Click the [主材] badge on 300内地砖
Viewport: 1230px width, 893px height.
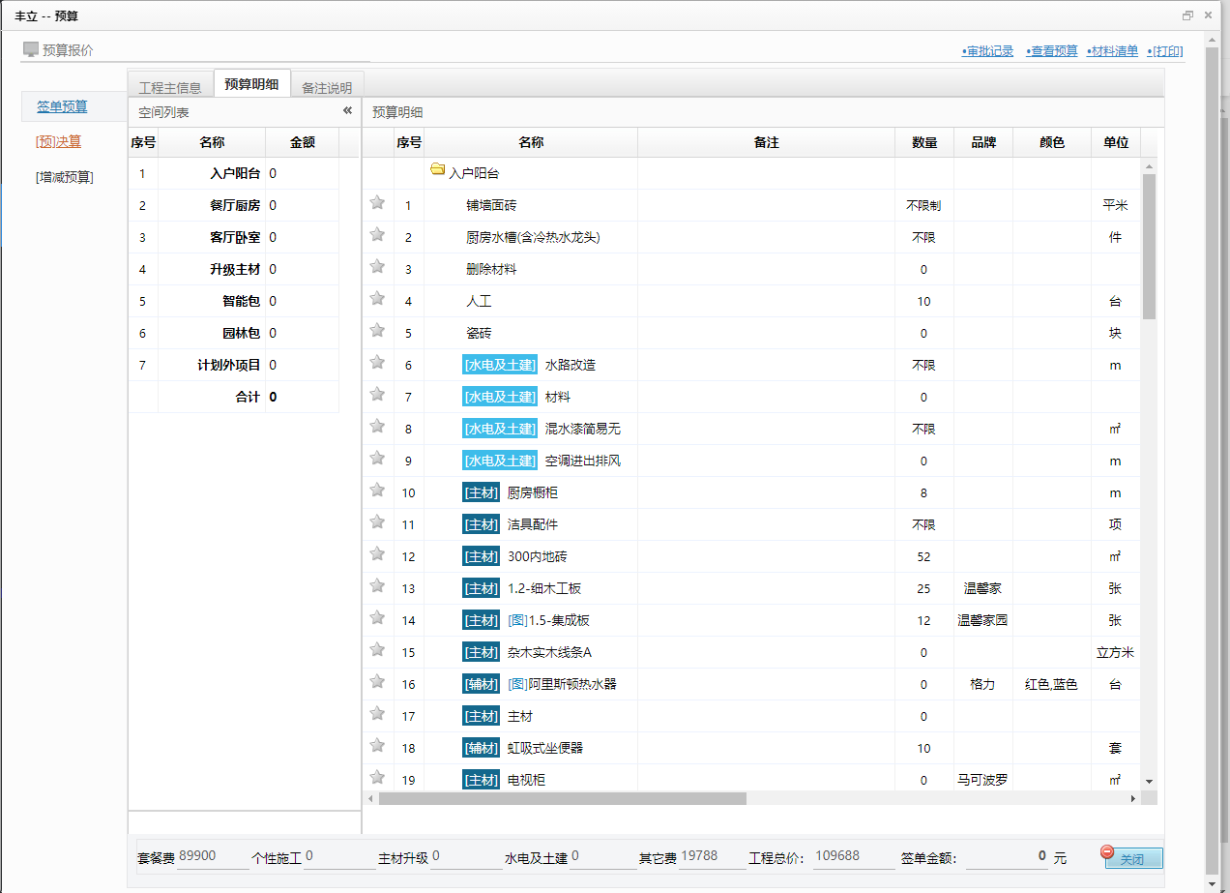tap(481, 555)
